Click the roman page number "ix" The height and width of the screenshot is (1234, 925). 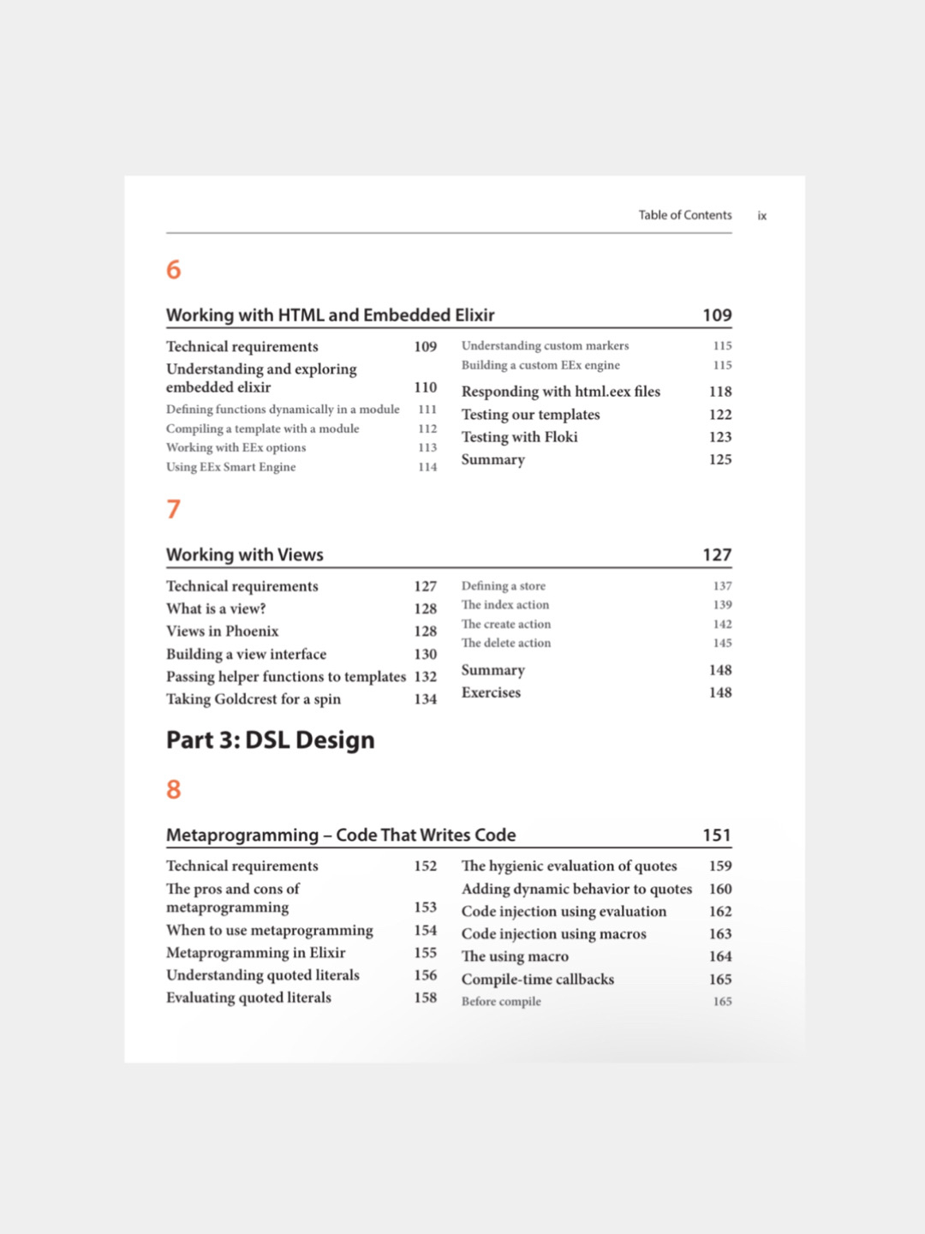click(761, 216)
